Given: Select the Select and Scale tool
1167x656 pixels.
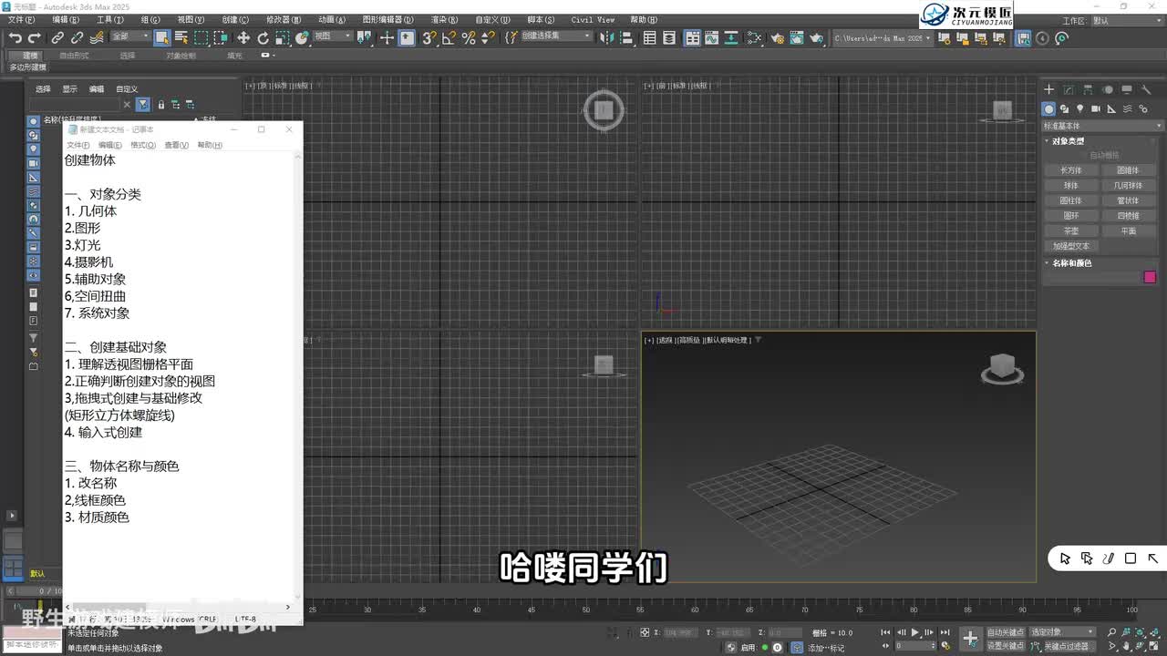Looking at the screenshot, I should tap(283, 37).
